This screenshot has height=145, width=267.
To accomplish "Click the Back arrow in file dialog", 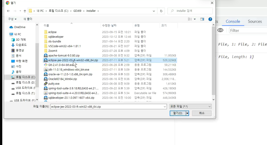I will 8,11.
